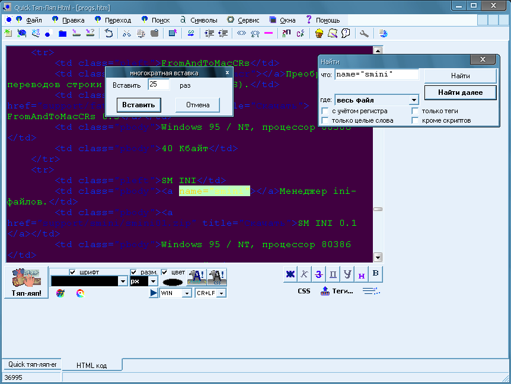Open the font name dropdown

(123, 281)
